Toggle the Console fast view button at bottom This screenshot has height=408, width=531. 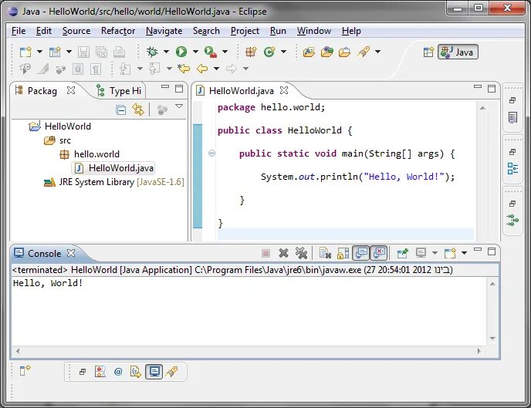pyautogui.click(x=154, y=372)
